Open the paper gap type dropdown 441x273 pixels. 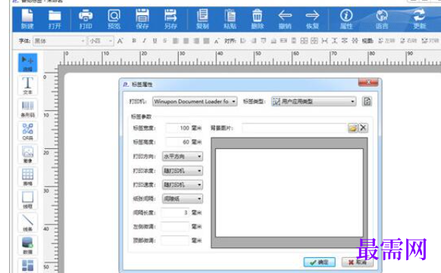(x=183, y=199)
